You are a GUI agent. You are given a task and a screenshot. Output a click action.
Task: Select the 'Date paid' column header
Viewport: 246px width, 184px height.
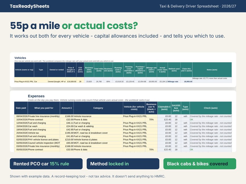tap(21, 108)
